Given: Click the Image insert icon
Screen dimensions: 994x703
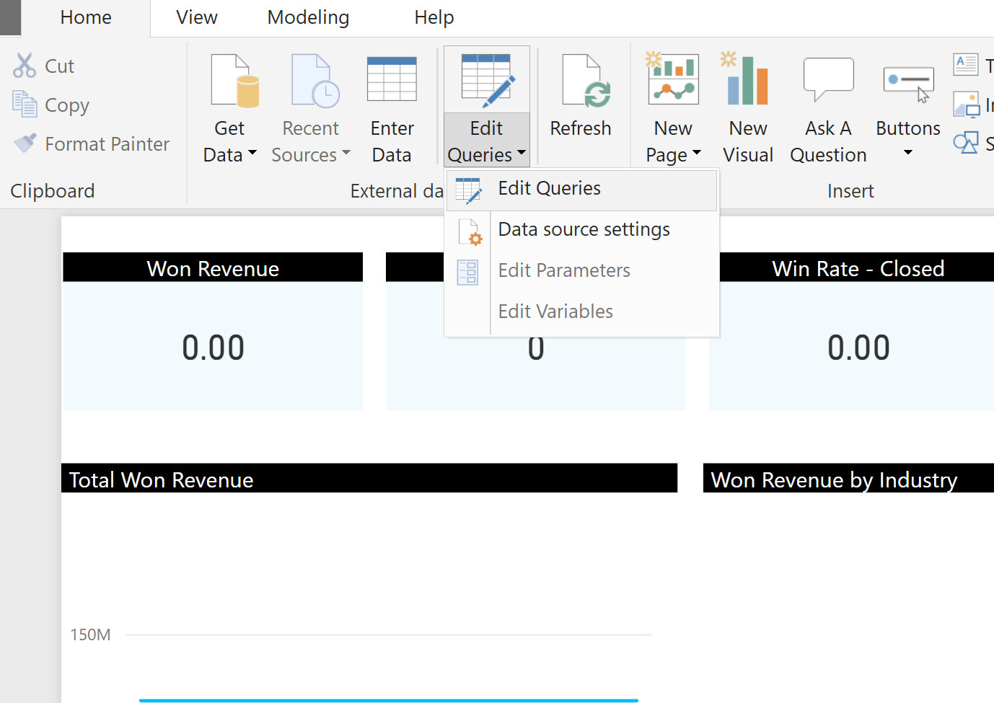Looking at the screenshot, I should click(965, 104).
